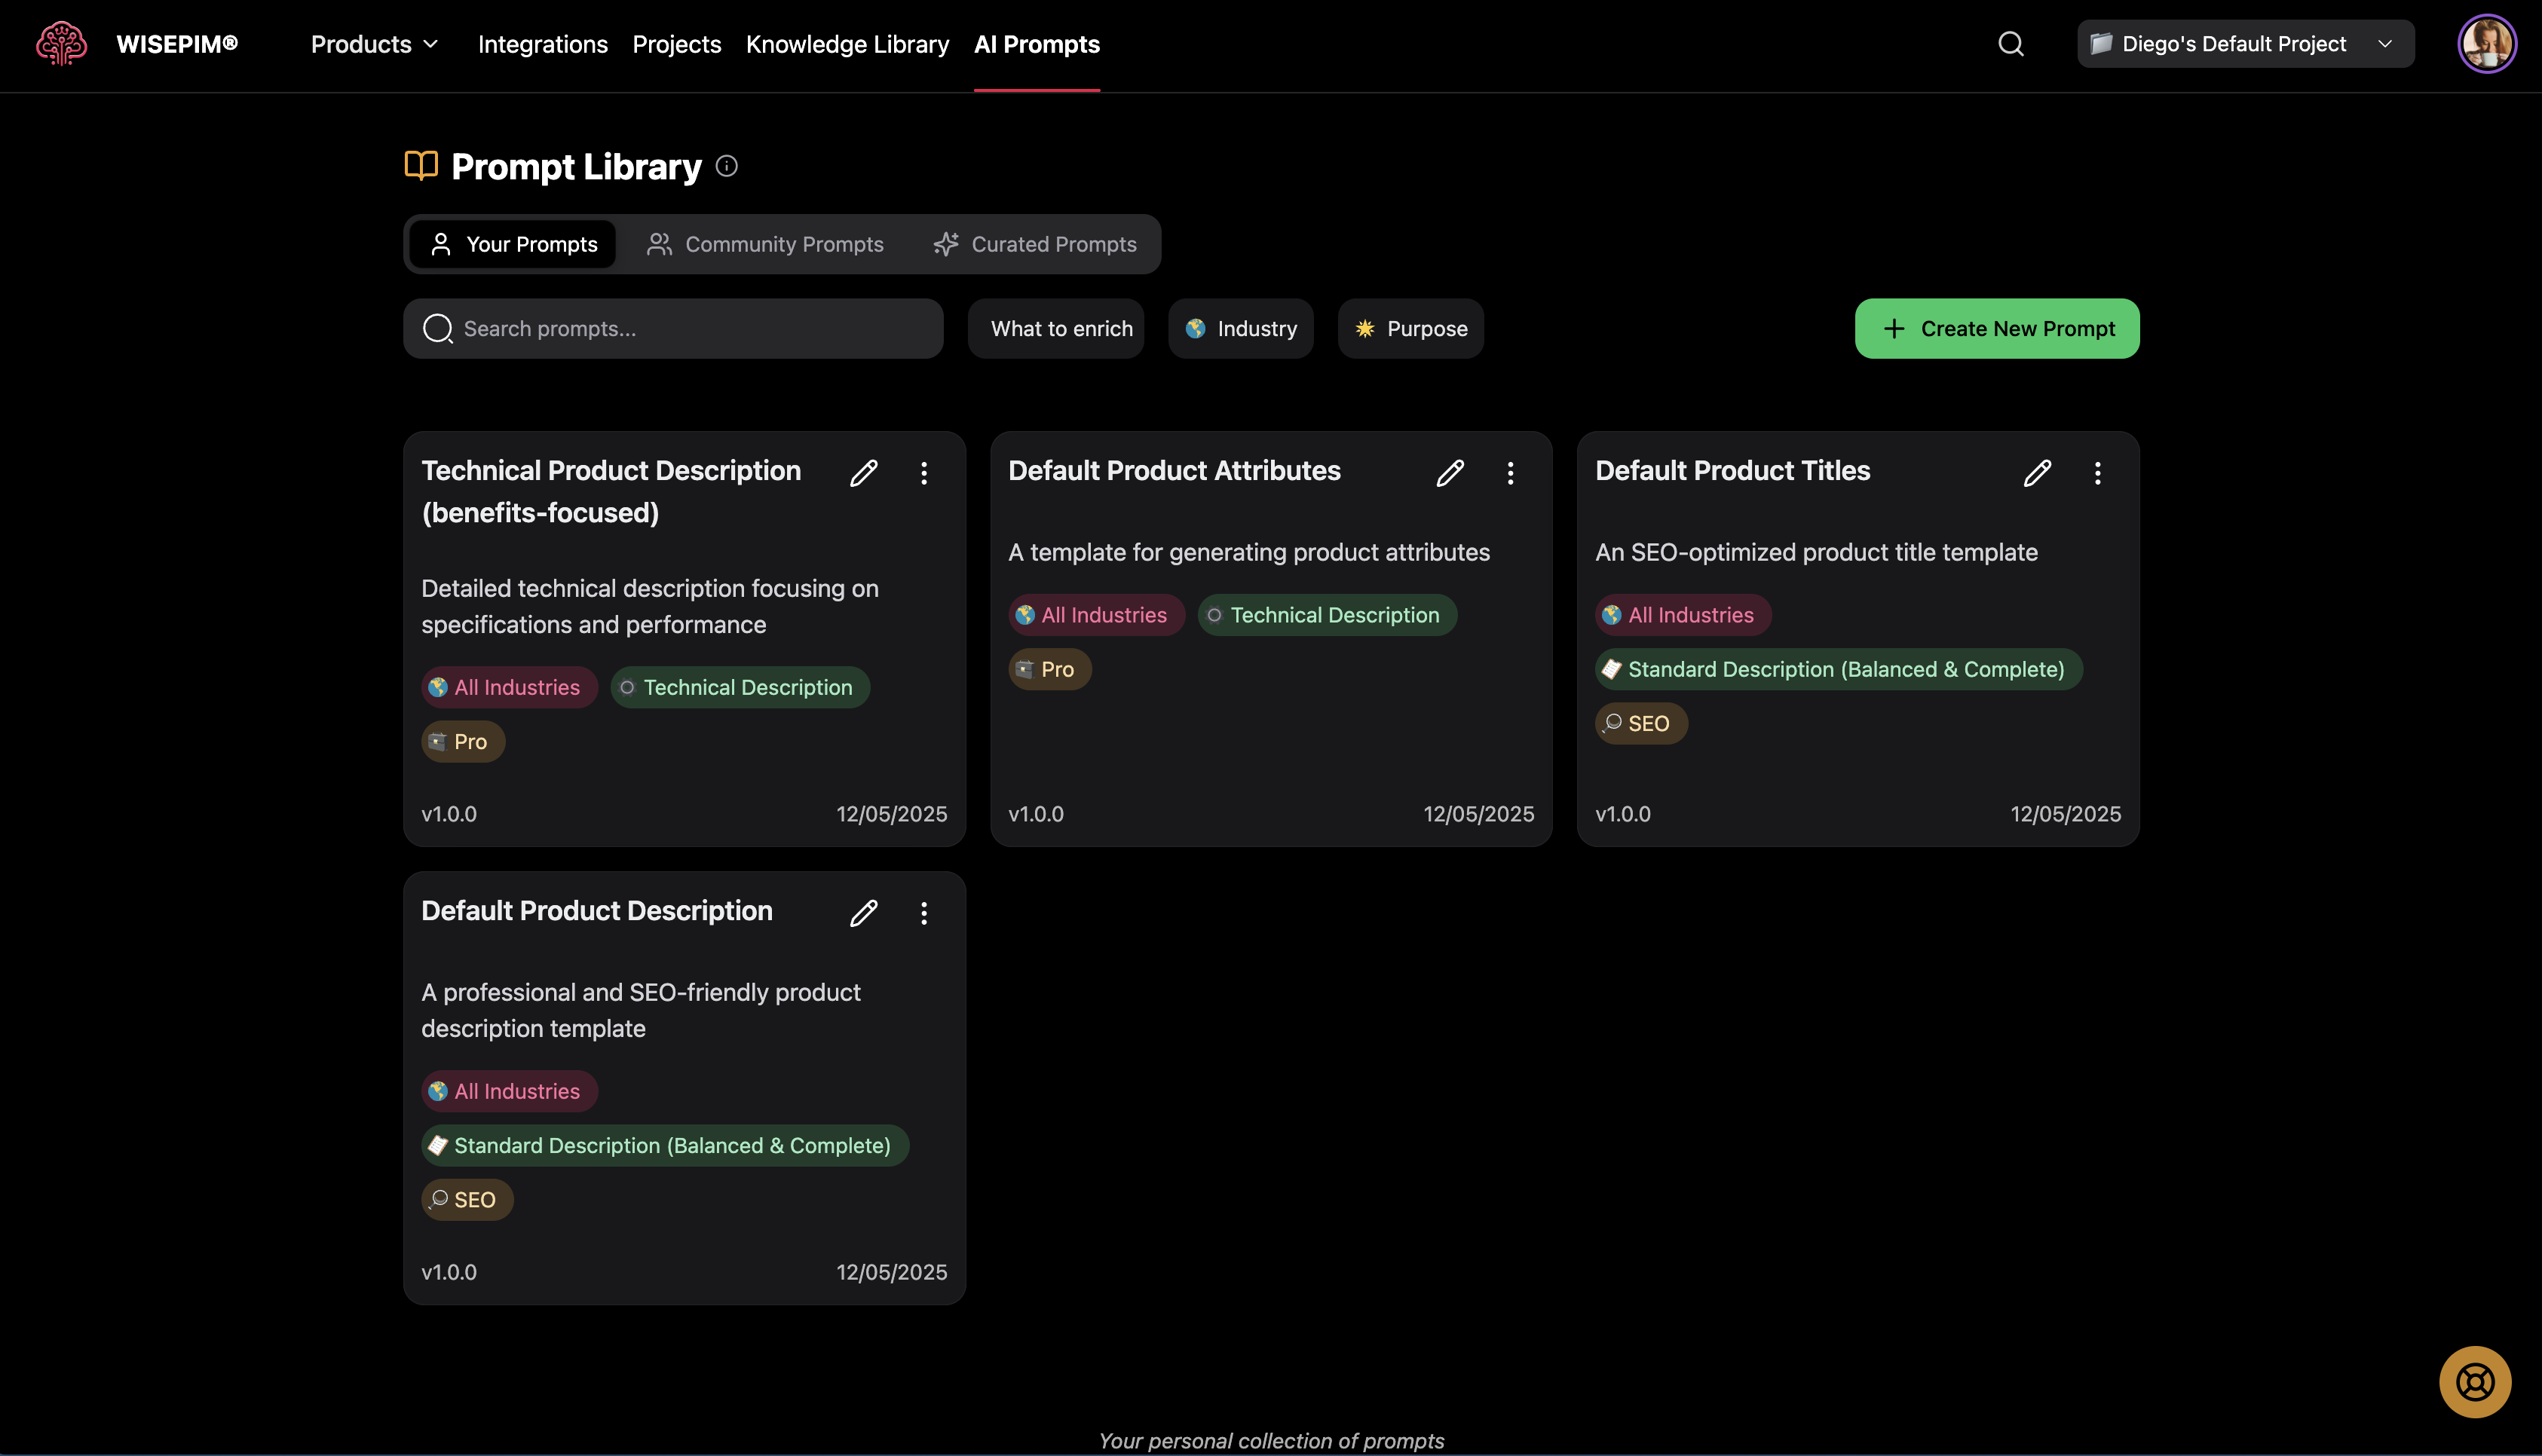Switch to the Curated Prompts tab
The width and height of the screenshot is (2542, 1456).
click(1035, 244)
